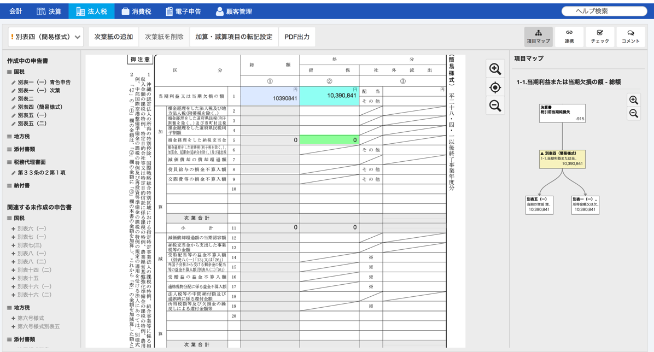Click the PDF出力 button
The height and width of the screenshot is (352, 654).
[297, 37]
